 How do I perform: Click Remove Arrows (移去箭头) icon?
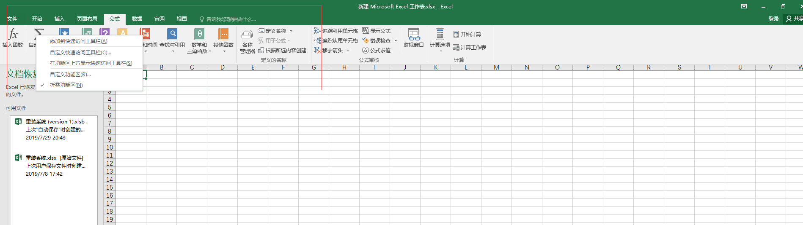click(x=318, y=50)
